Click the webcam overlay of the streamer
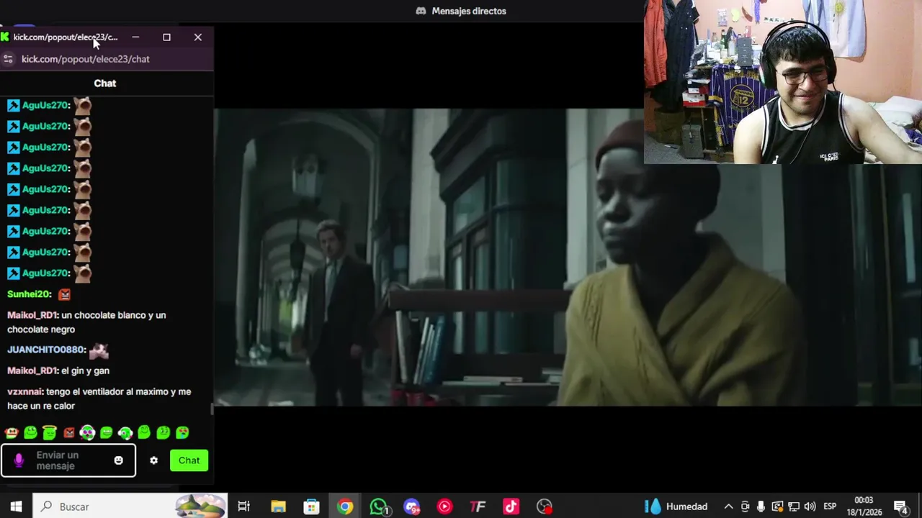Screen dimensions: 922x518 (782, 82)
